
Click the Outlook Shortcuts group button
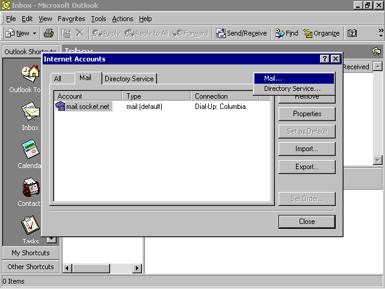(31, 52)
